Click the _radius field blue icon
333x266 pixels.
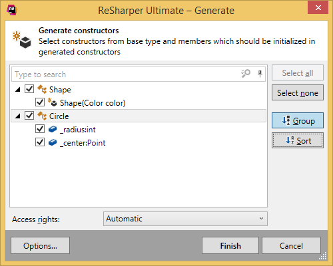pyautogui.click(x=53, y=129)
